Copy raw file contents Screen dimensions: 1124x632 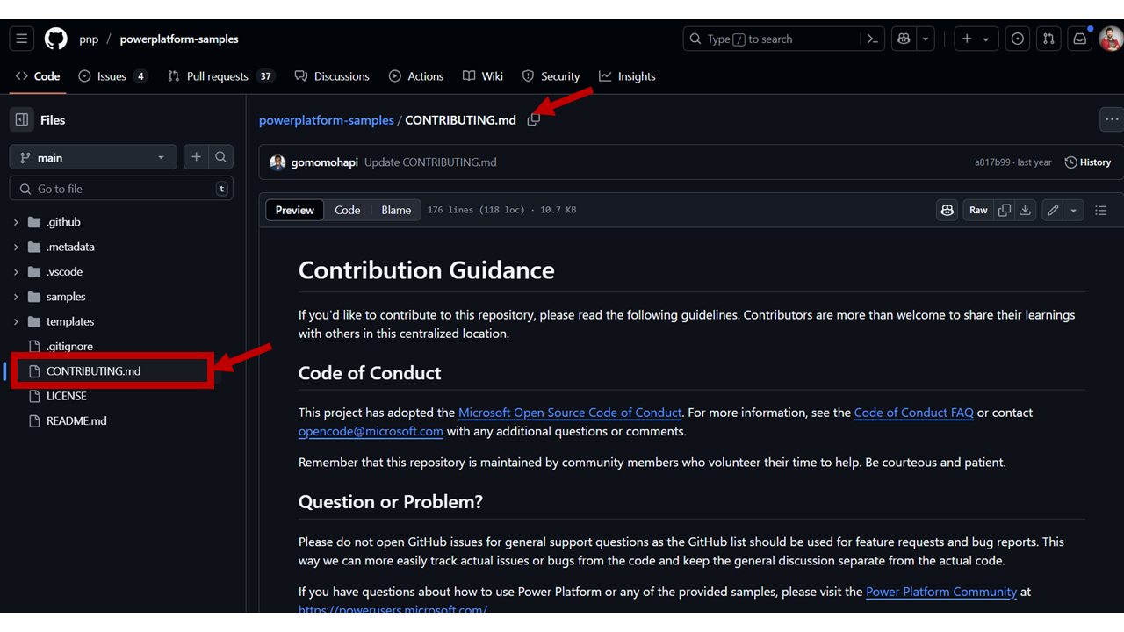(x=1005, y=210)
